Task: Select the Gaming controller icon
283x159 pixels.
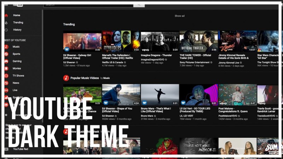Action: coord(6,61)
